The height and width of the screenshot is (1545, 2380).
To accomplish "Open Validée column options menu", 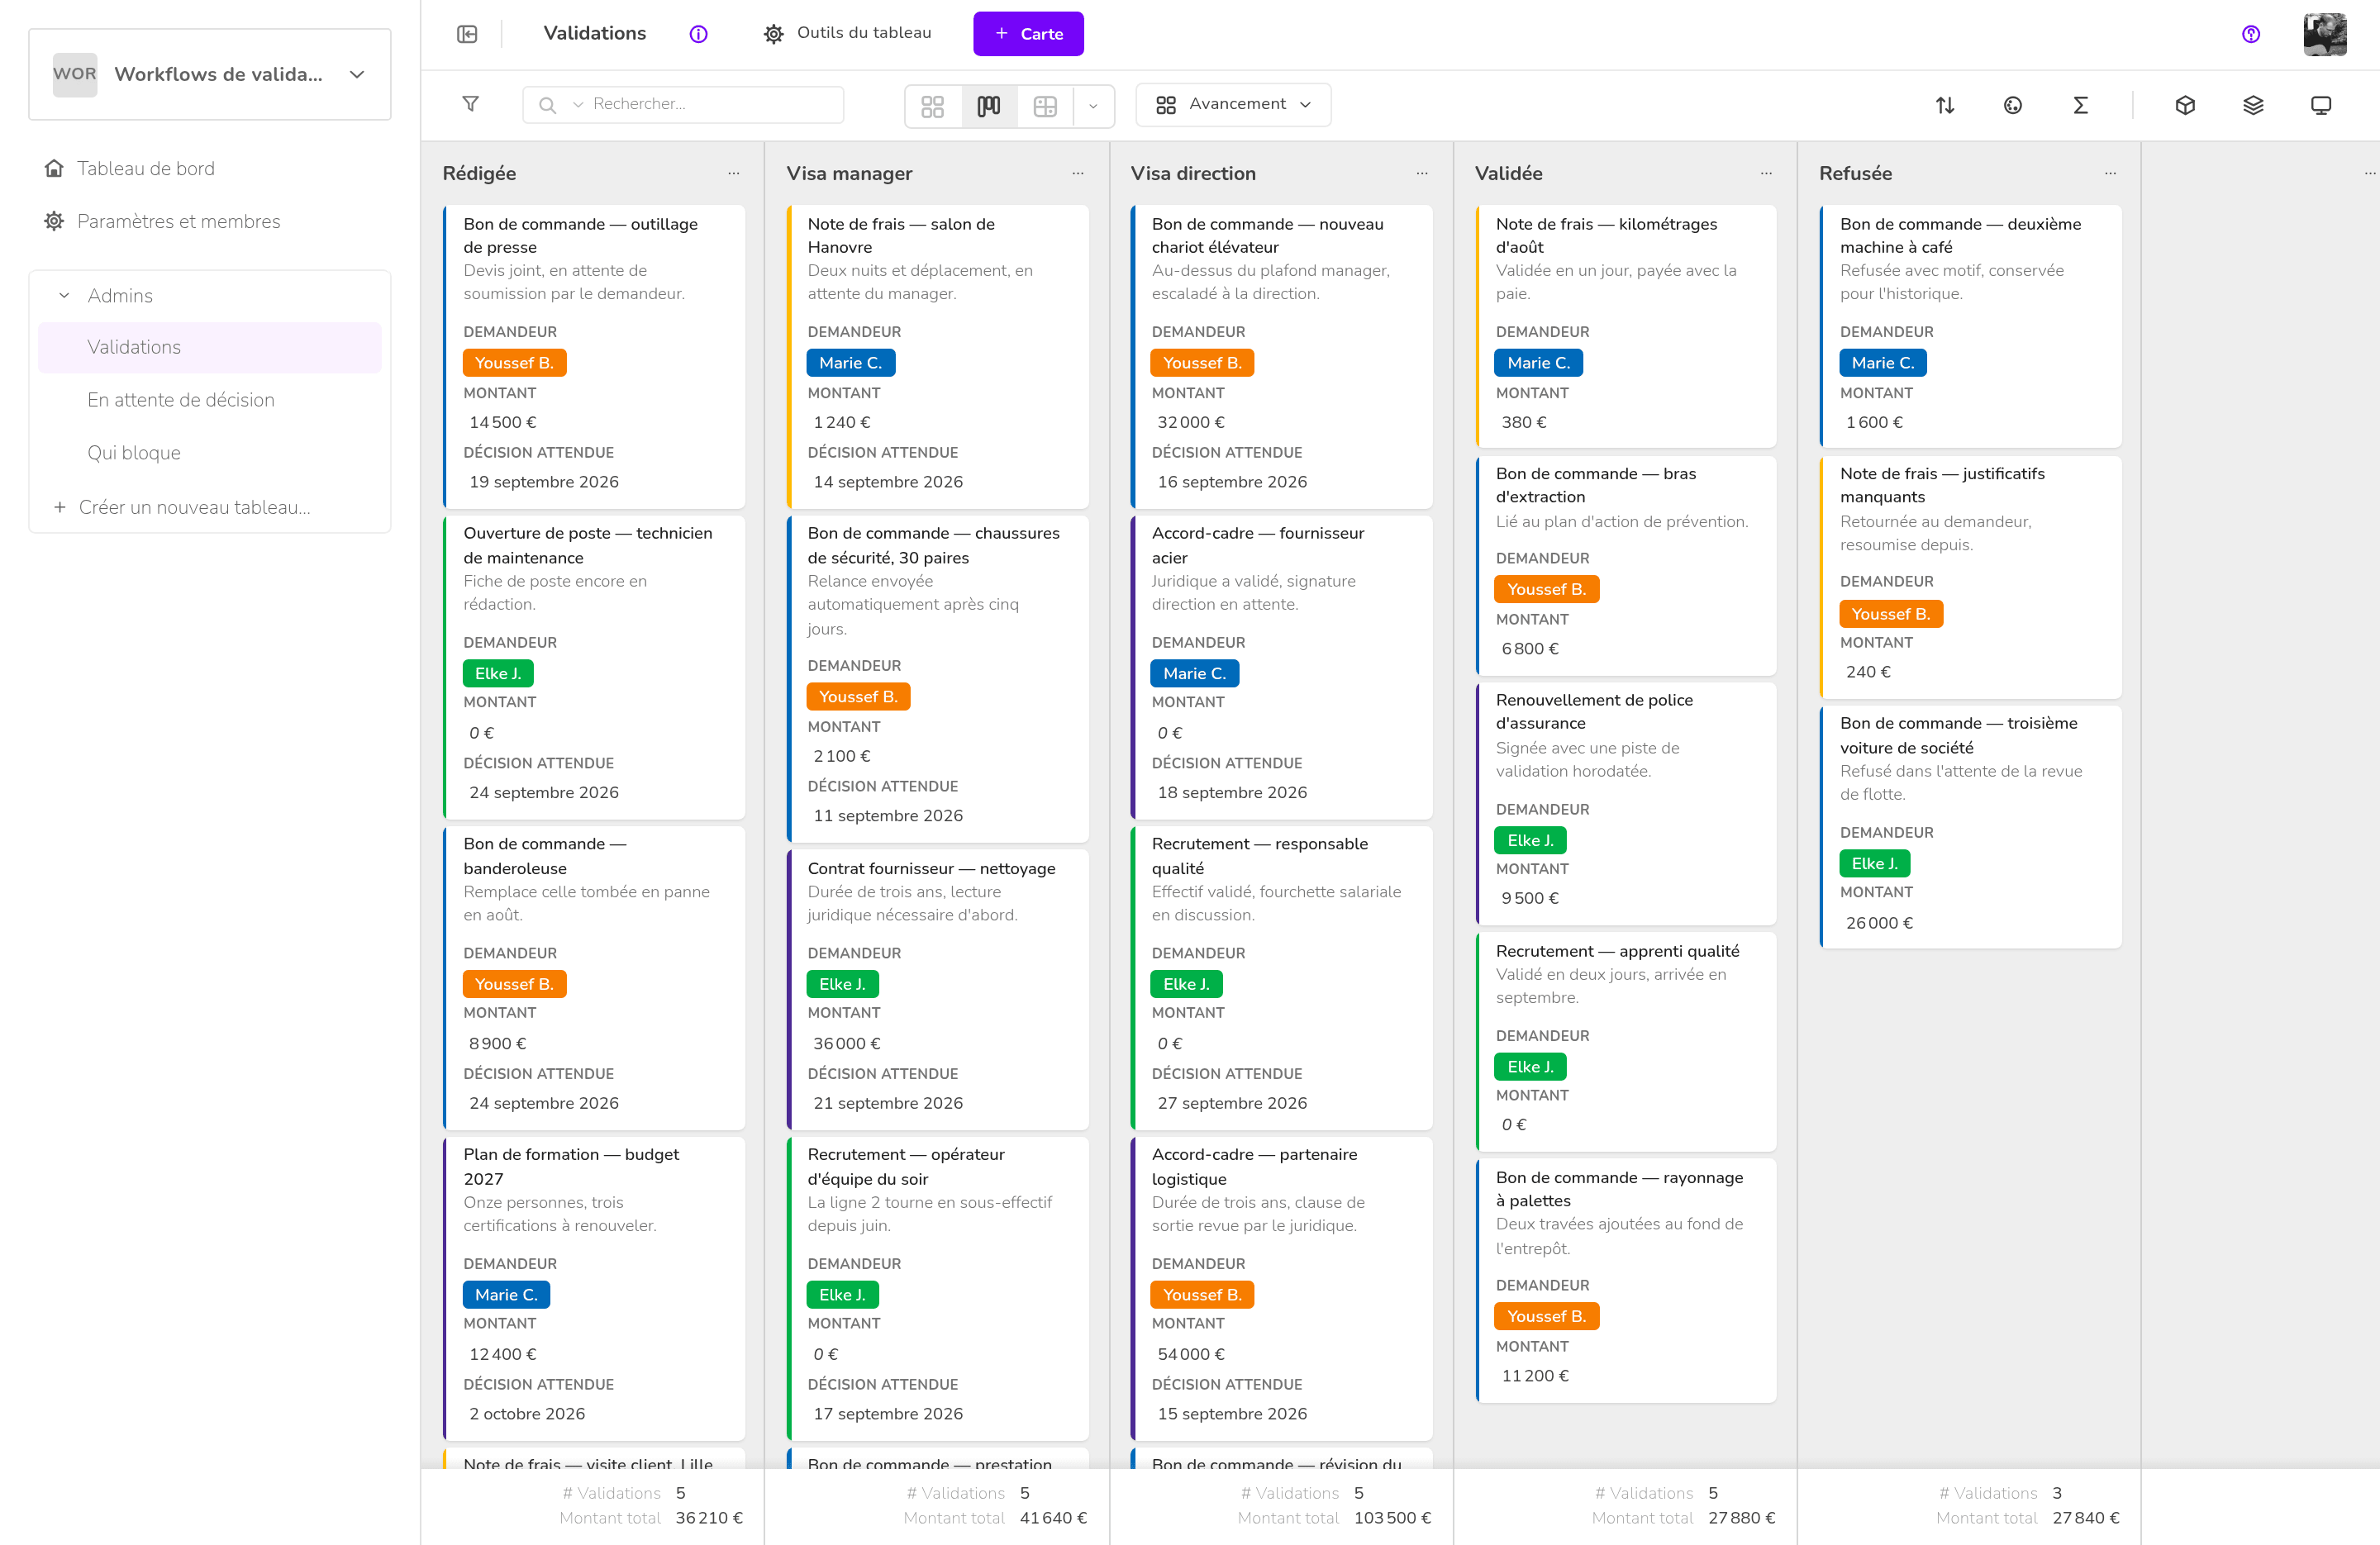I will click(1766, 173).
